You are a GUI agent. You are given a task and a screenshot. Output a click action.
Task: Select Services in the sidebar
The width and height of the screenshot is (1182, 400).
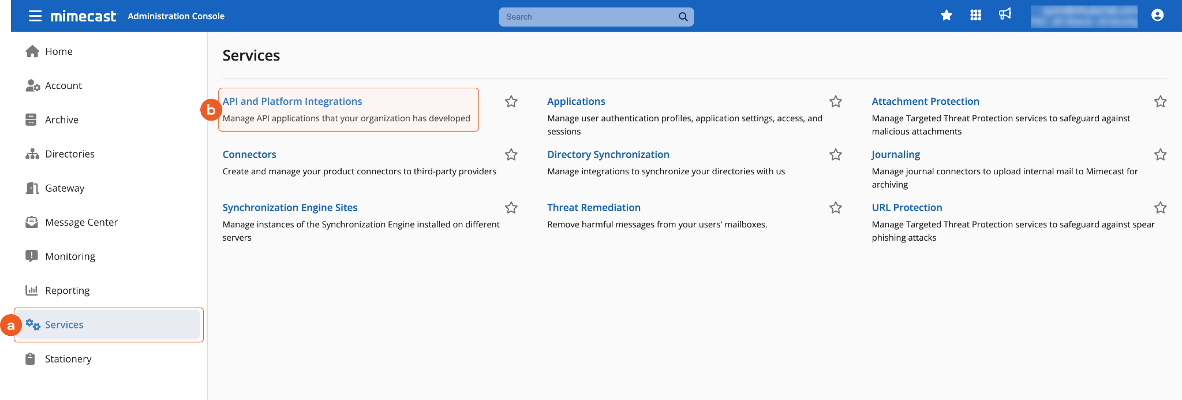64,325
